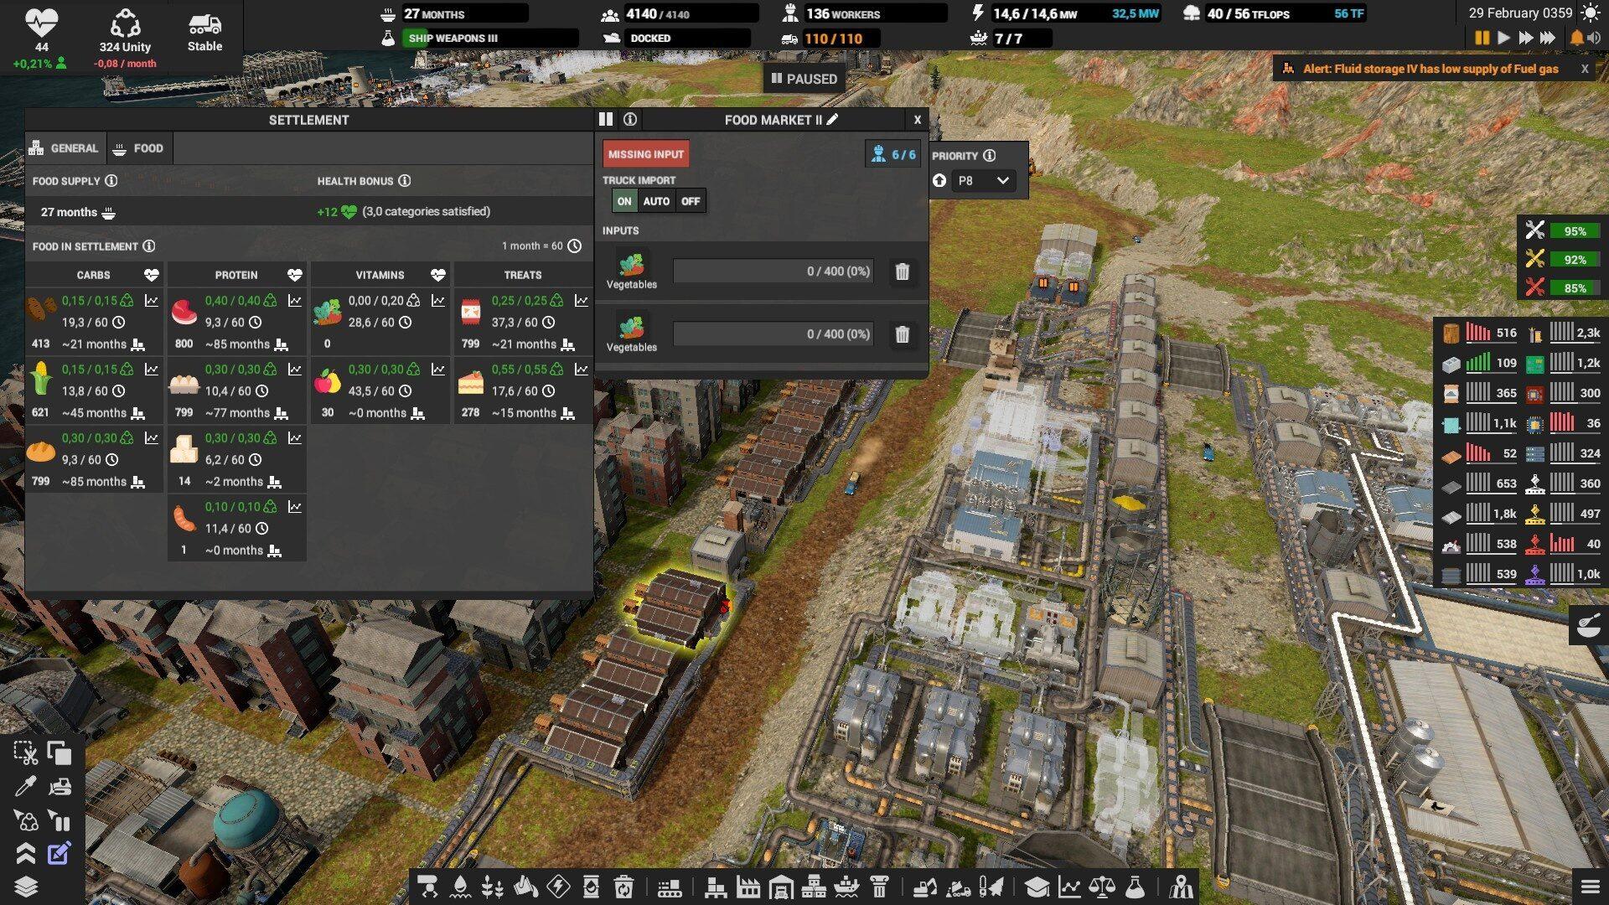Dismiss the Fuel gas alert
This screenshot has width=1609, height=905.
pyautogui.click(x=1584, y=69)
